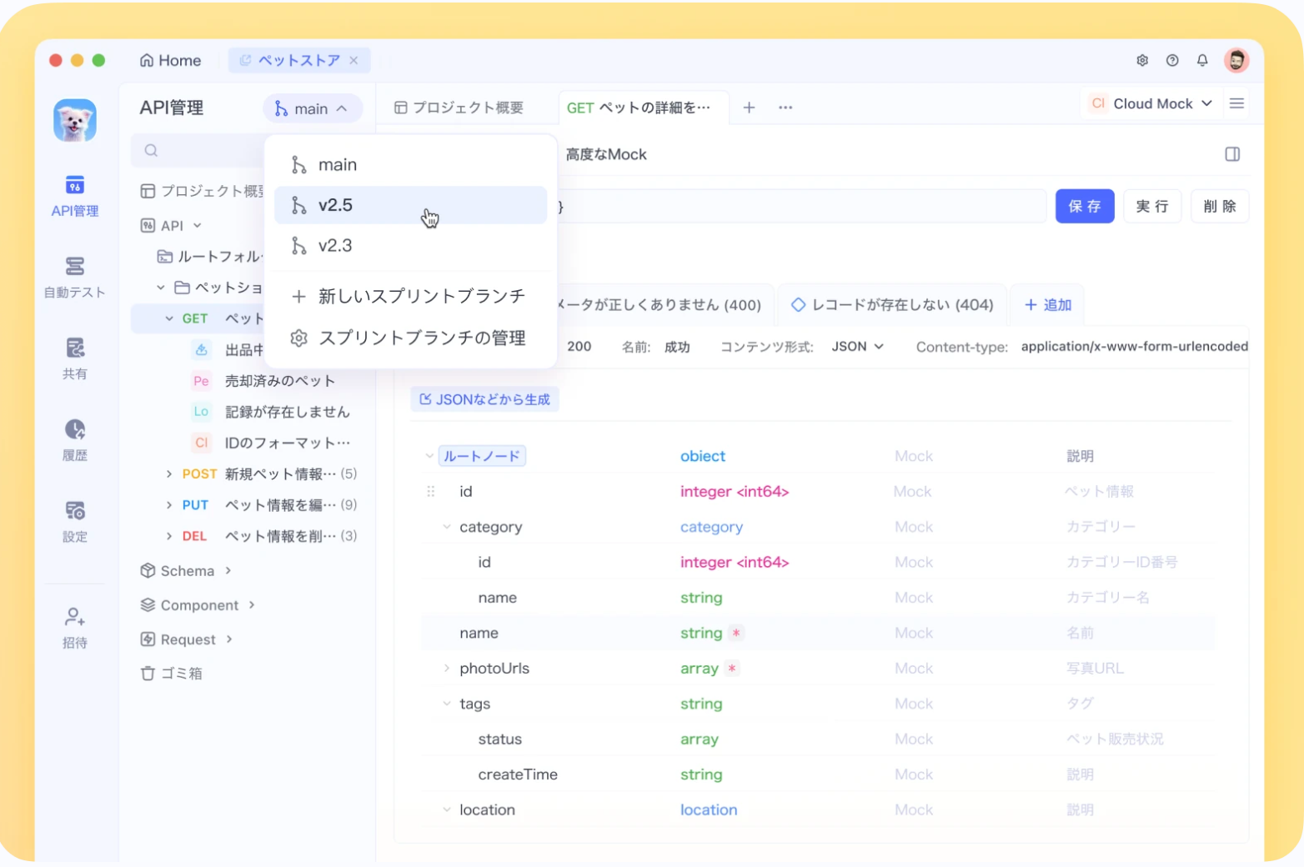Open the 設定 (settings) sidebar icon
1304x867 pixels.
(x=74, y=517)
